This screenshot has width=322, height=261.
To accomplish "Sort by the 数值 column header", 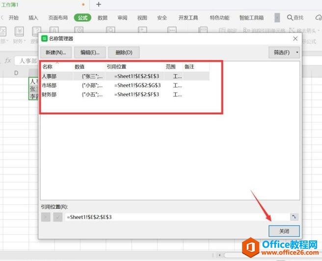I will click(89, 67).
